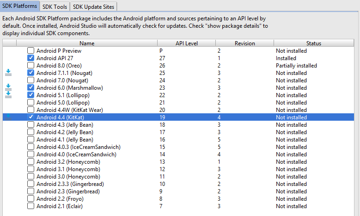The height and width of the screenshot is (216, 360).
Task: Click download icon beside Android 6.0 (Marshmallow)
Action: [8, 87]
